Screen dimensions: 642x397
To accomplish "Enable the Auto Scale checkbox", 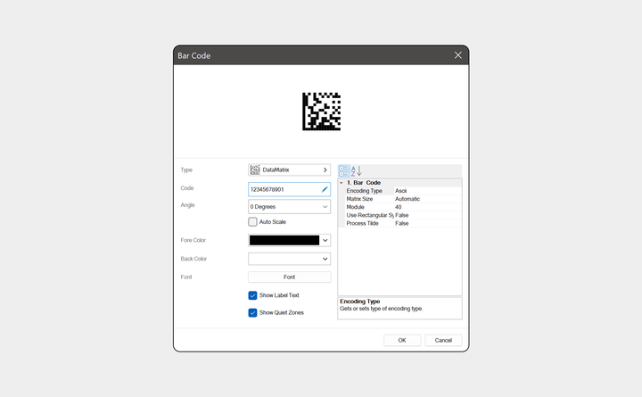I will pos(252,221).
